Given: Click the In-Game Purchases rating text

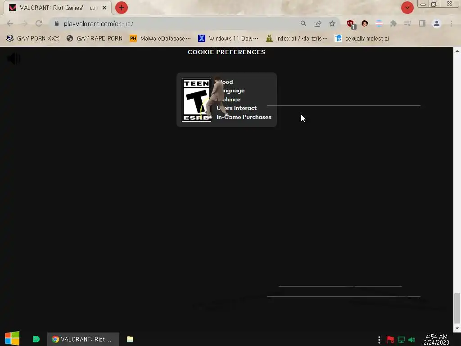Looking at the screenshot, I should point(244,117).
